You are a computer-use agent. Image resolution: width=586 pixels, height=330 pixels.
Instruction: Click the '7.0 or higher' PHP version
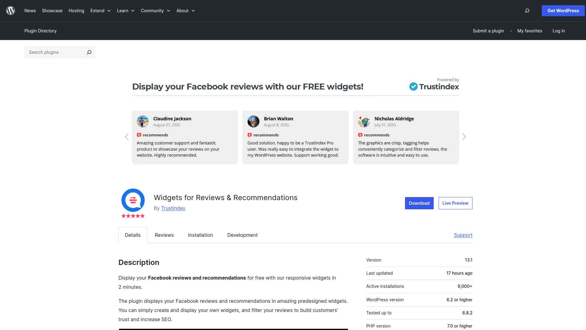pos(460,326)
